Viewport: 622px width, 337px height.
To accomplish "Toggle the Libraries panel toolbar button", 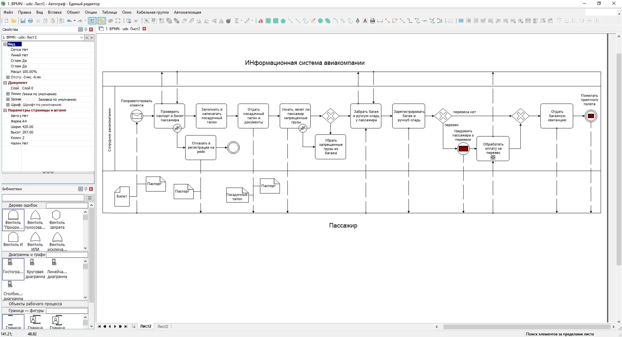I will click(x=101, y=21).
